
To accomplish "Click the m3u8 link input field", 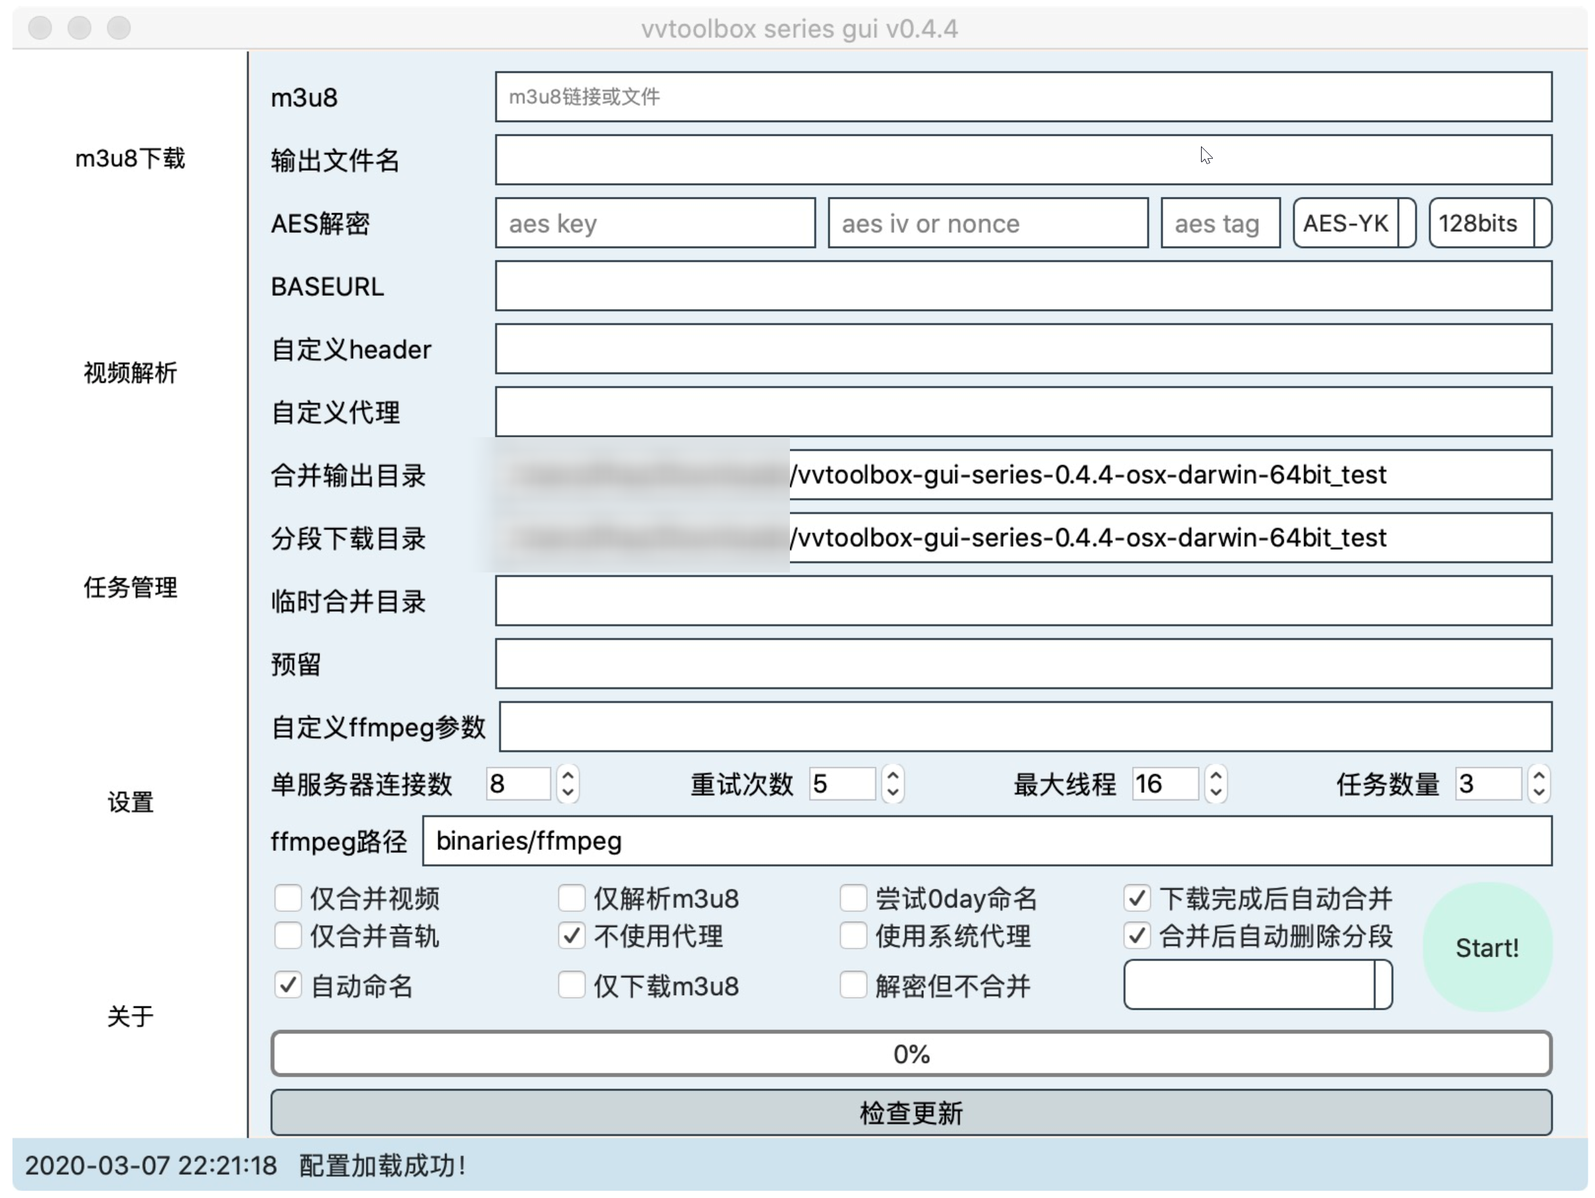I will (x=1023, y=96).
